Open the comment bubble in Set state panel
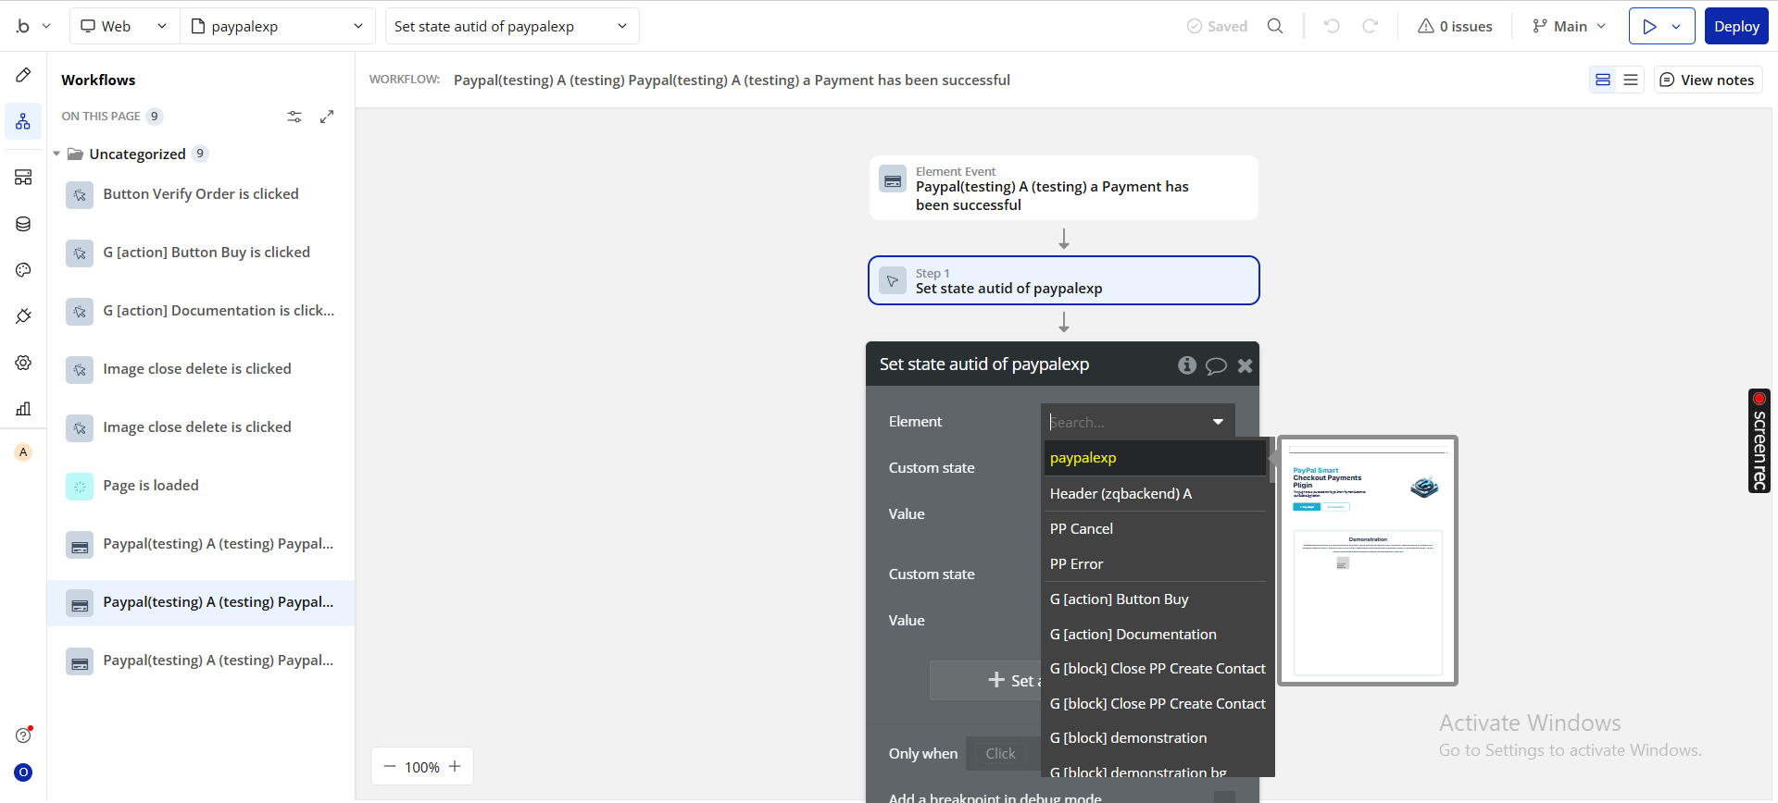 (1216, 365)
